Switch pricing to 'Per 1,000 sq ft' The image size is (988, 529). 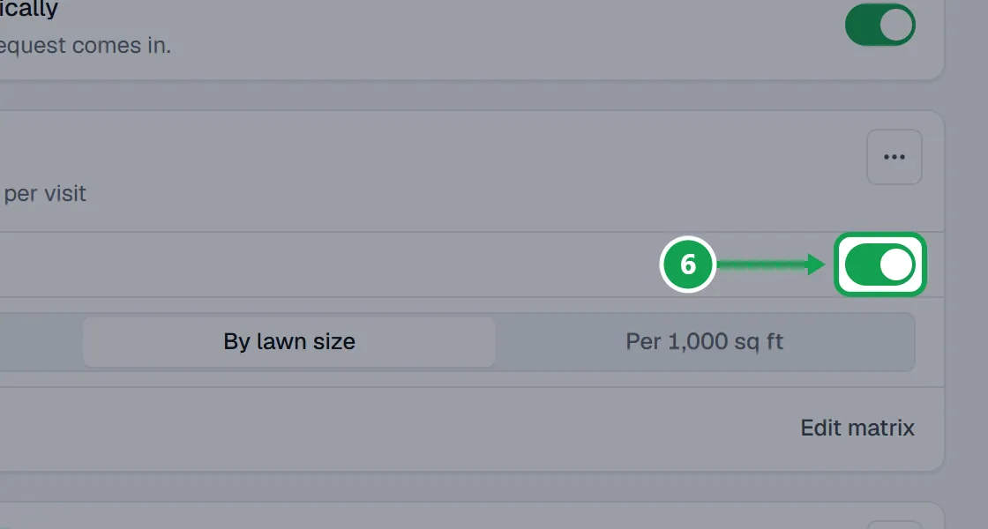(x=705, y=342)
